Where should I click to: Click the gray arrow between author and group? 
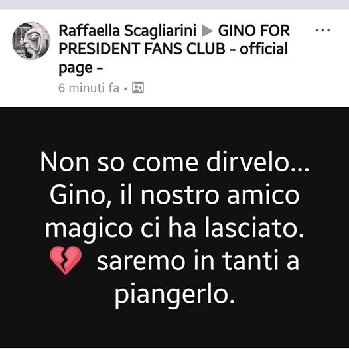[207, 31]
